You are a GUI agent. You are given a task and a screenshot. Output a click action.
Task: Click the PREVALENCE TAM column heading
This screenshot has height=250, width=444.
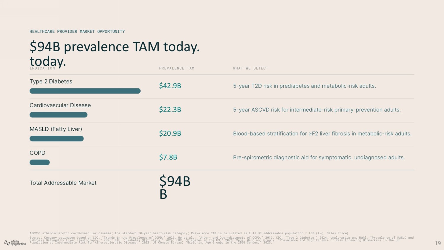click(177, 68)
